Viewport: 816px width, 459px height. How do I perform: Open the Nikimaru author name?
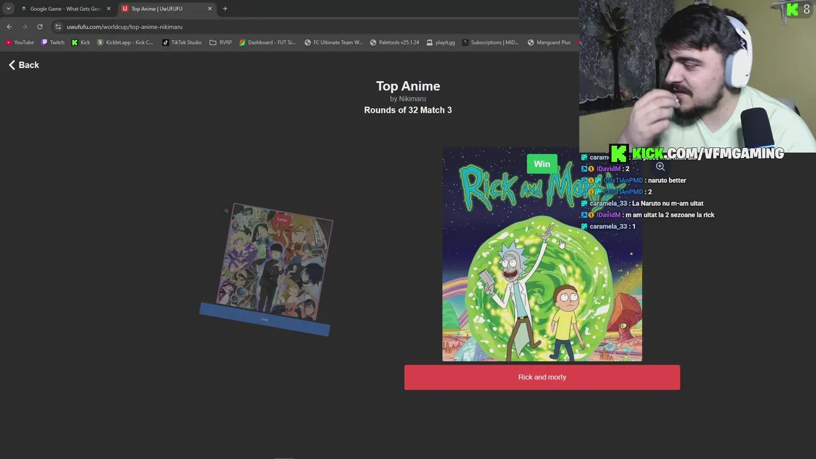click(x=412, y=99)
